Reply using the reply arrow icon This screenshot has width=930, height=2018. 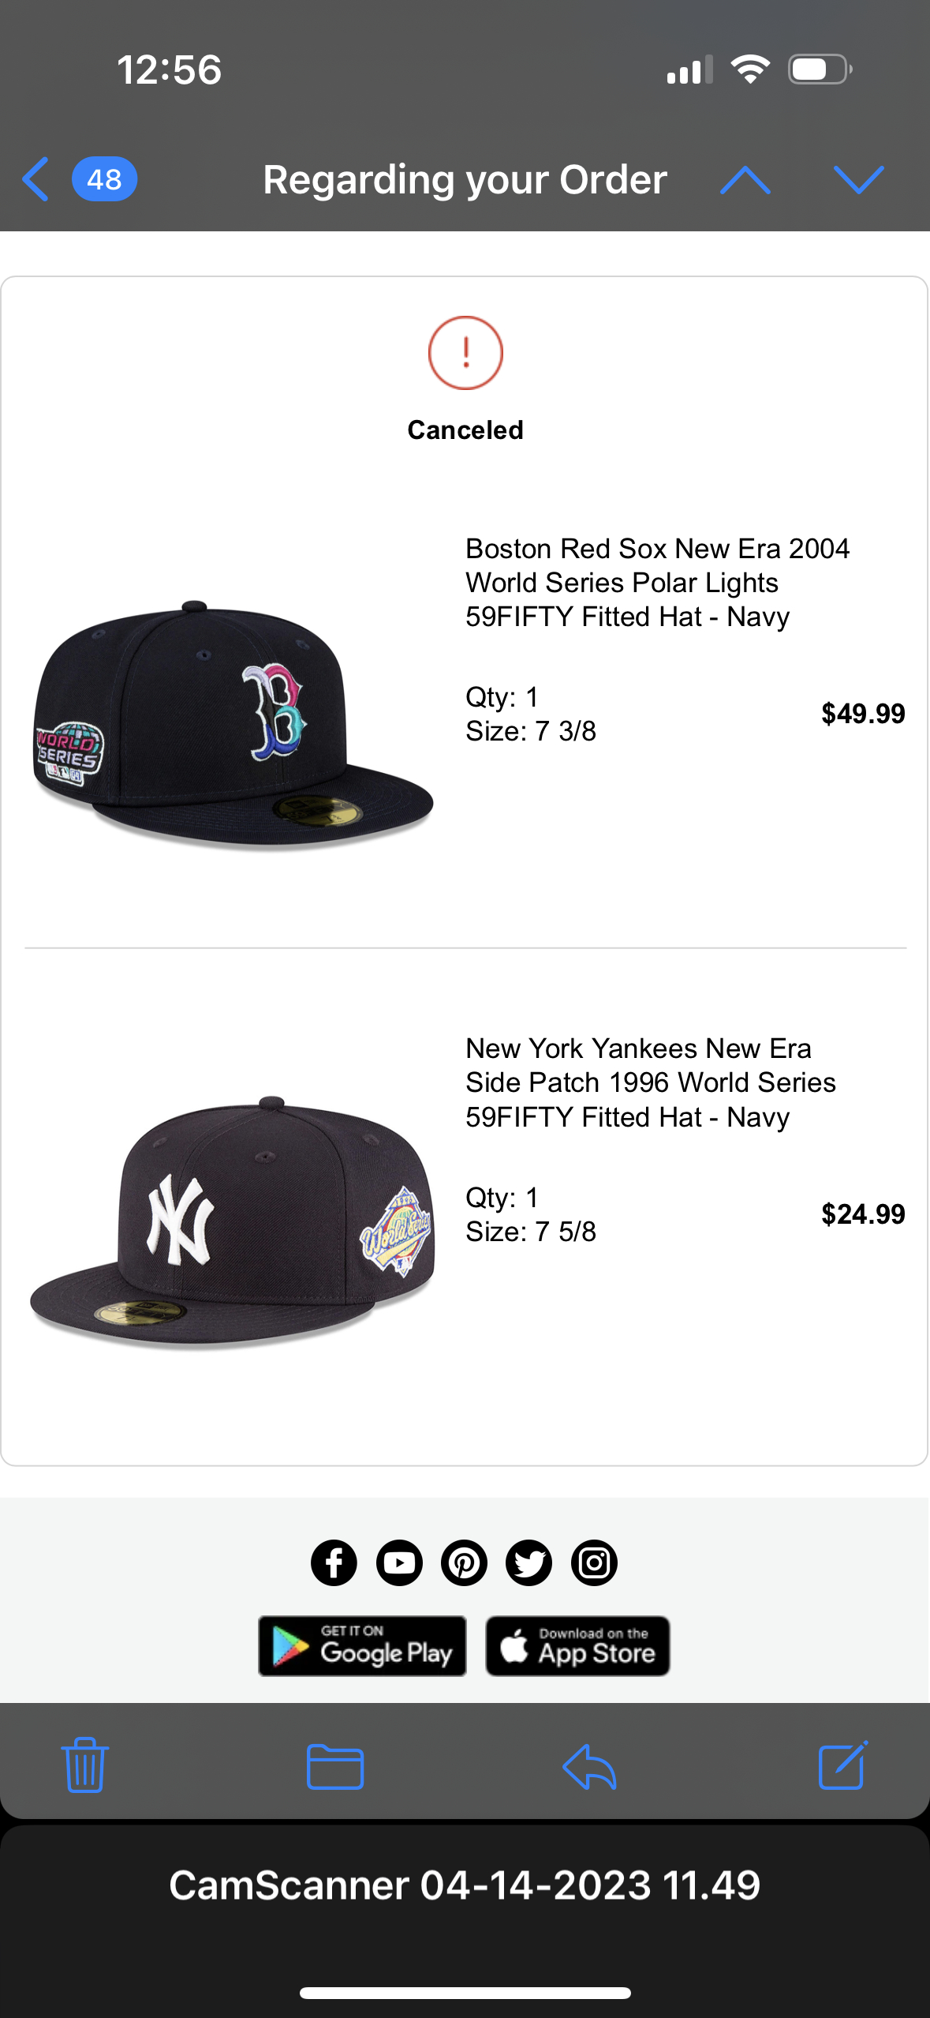[x=589, y=1765]
